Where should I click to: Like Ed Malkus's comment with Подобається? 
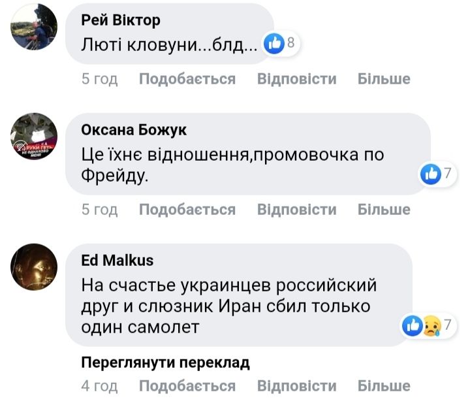pos(187,386)
